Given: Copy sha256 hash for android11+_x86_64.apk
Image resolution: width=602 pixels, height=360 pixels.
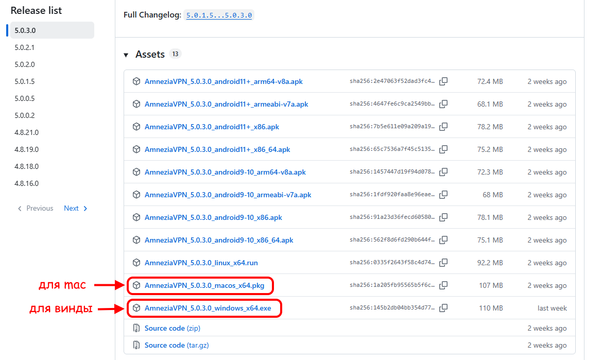Looking at the screenshot, I should pos(443,149).
